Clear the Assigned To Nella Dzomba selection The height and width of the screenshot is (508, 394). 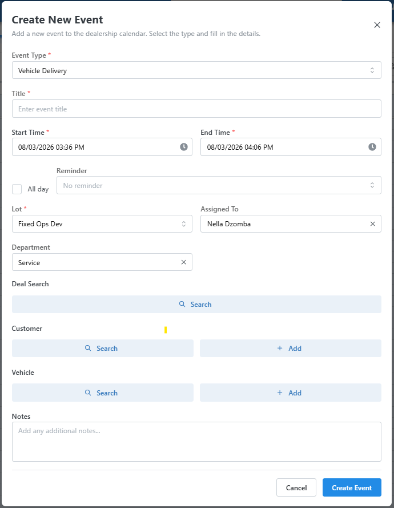click(373, 224)
